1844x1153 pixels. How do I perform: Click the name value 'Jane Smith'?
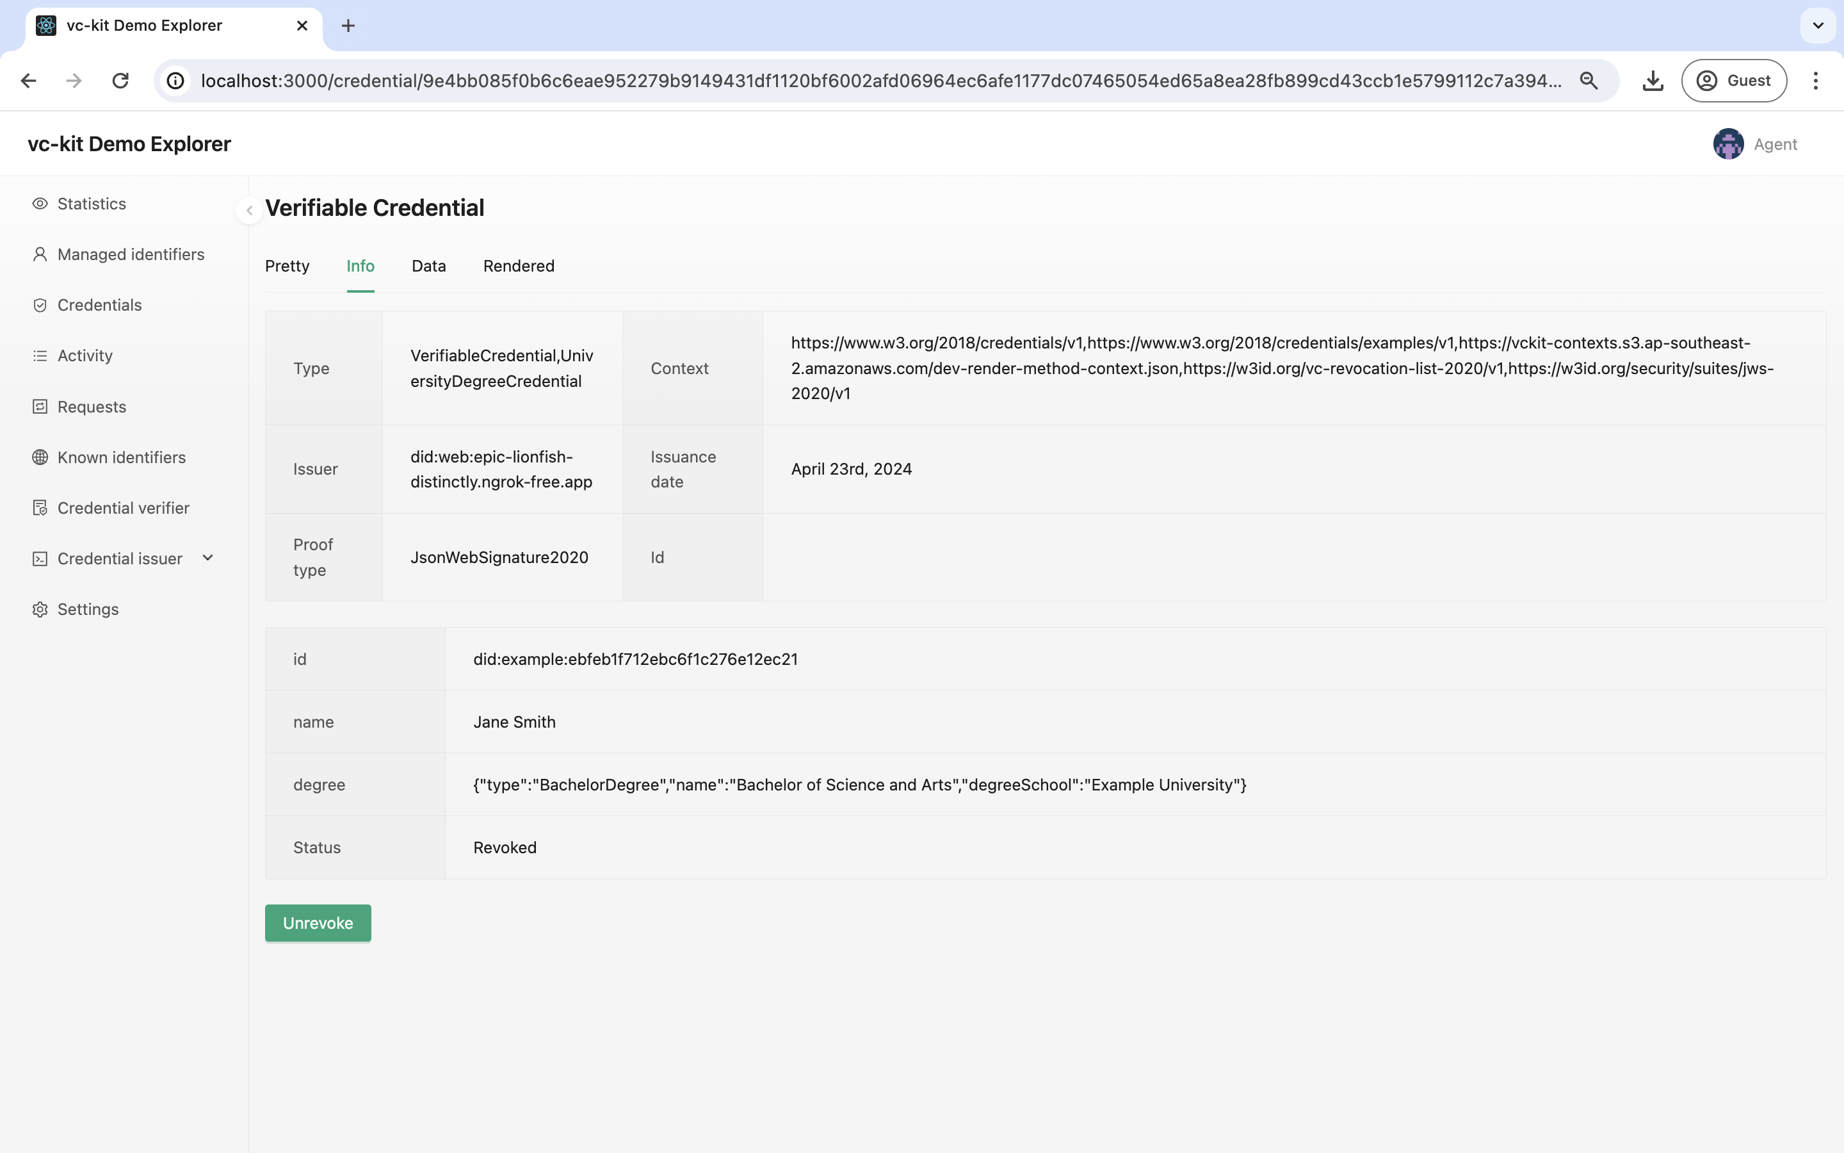coord(514,722)
